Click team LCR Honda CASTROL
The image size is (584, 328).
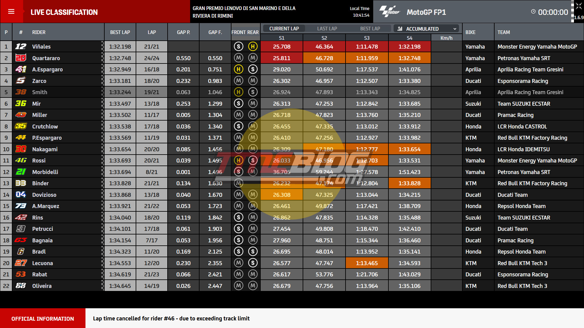tap(522, 126)
